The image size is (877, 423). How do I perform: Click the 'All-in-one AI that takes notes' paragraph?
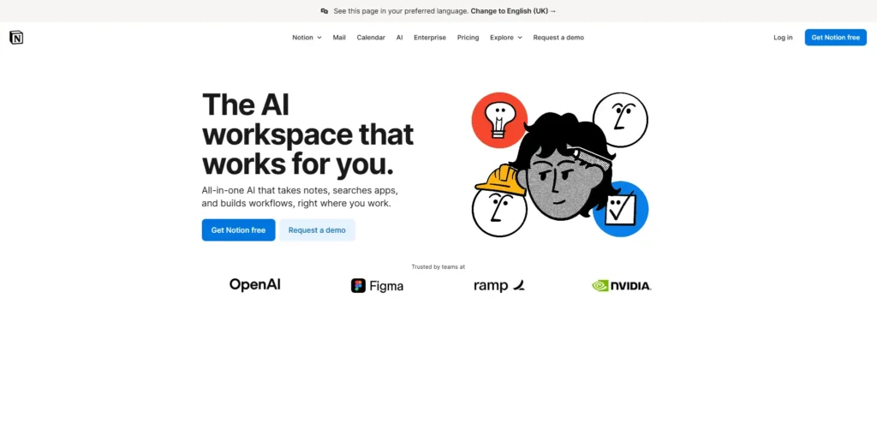click(x=300, y=197)
